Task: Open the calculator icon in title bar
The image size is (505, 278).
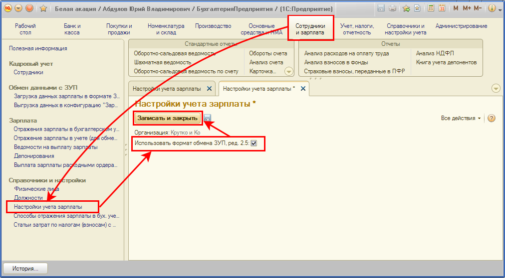Action: tap(431, 8)
